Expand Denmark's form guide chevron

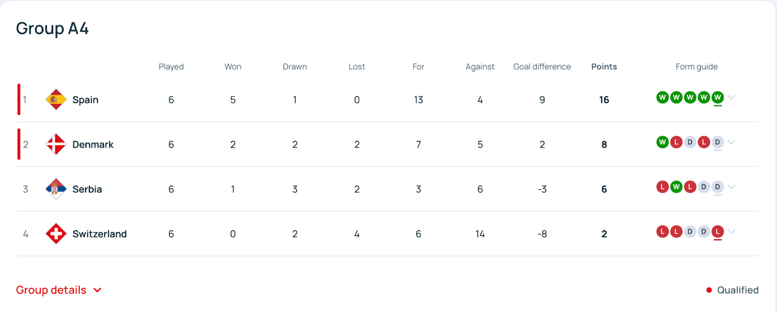732,142
